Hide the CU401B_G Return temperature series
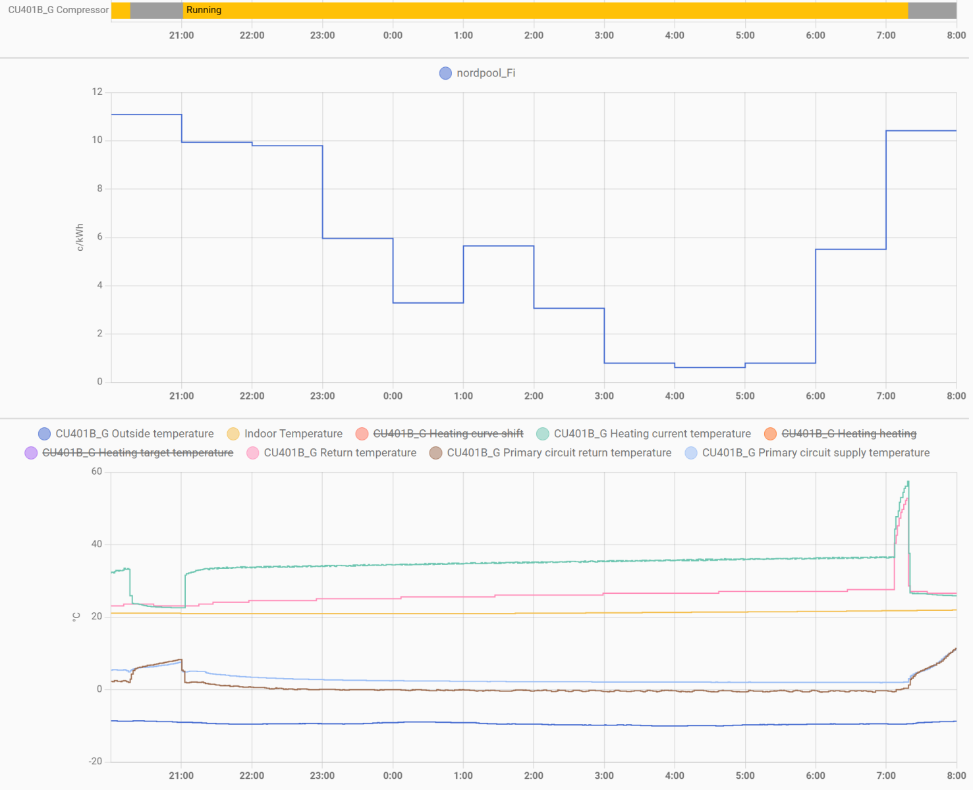 pyautogui.click(x=340, y=453)
